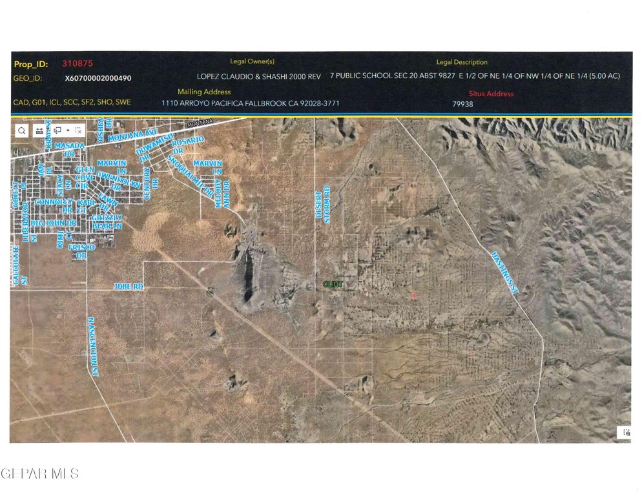Click the Hastings St road label

[504, 273]
